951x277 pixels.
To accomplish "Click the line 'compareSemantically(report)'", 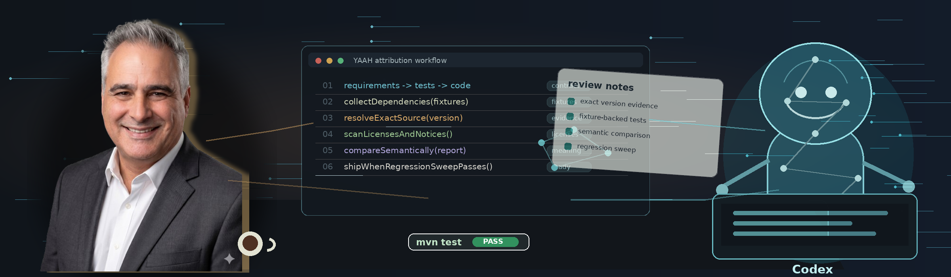I will (405, 150).
